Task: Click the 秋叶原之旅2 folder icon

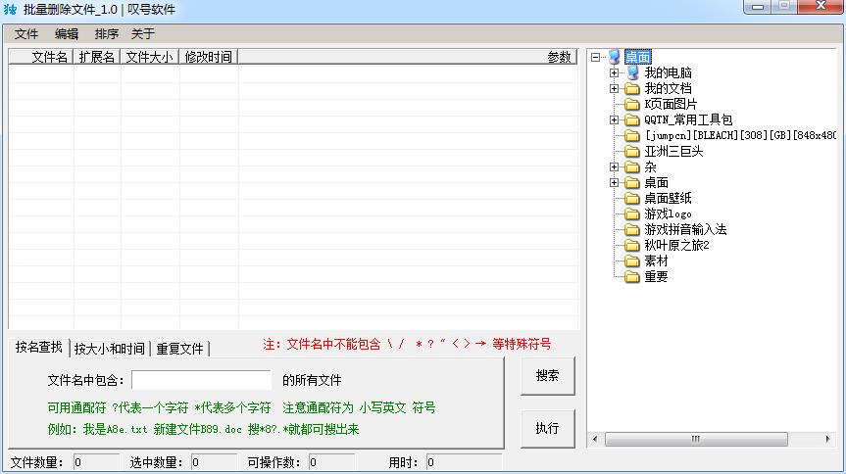Action: pyautogui.click(x=631, y=246)
